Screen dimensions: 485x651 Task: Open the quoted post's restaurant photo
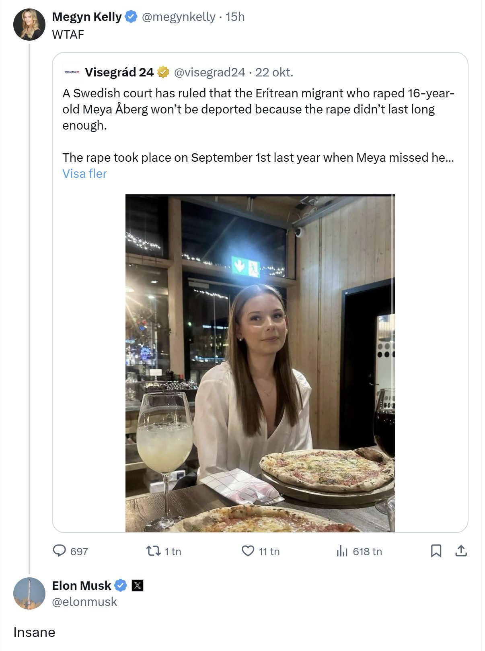pos(260,363)
